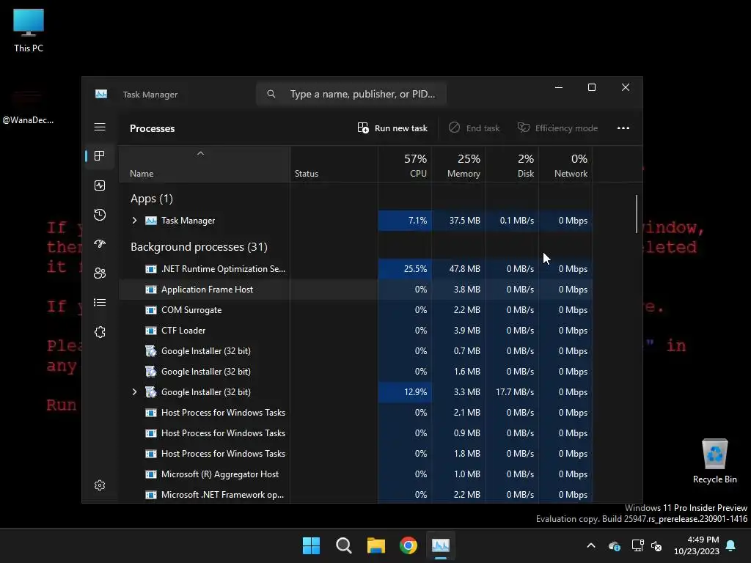The height and width of the screenshot is (563, 751).
Task: Open the Users sidebar icon
Action: pos(100,273)
